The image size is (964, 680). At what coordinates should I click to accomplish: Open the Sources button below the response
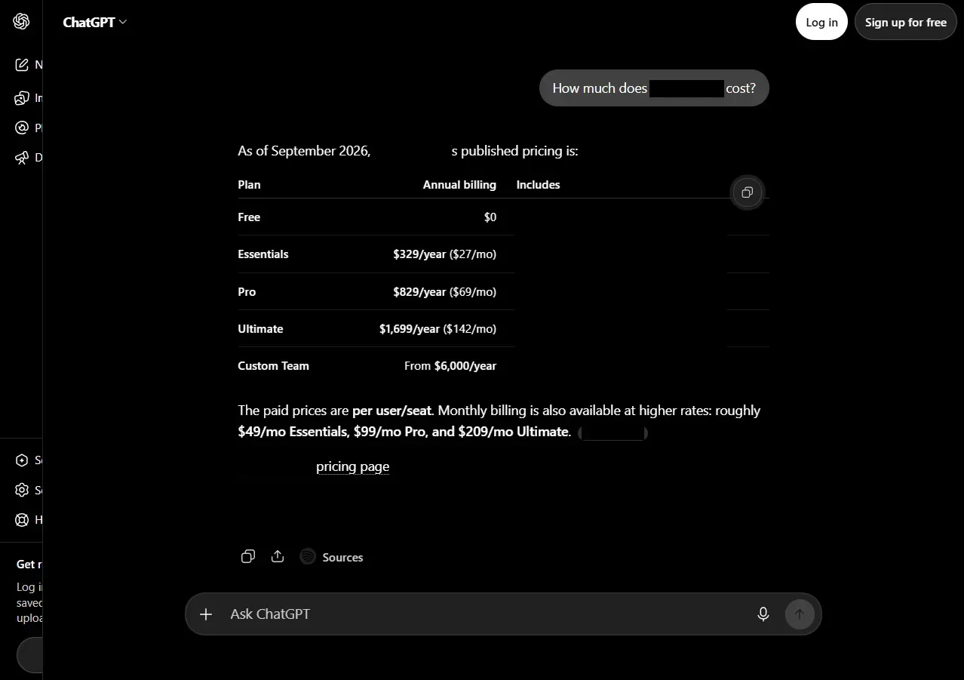pos(332,557)
